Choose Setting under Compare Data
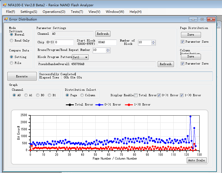Viewport: 222px width, 173px height. tap(11, 57)
